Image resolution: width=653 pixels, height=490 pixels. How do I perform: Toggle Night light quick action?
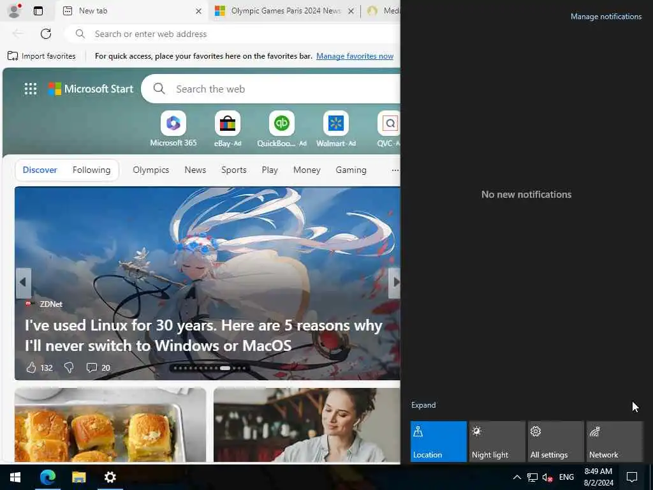coord(497,442)
